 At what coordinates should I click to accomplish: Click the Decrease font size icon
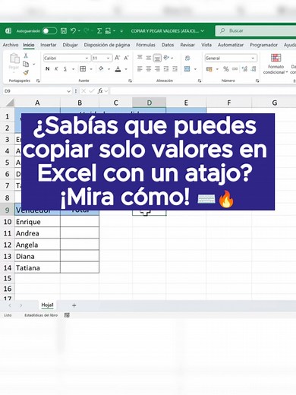pos(126,58)
